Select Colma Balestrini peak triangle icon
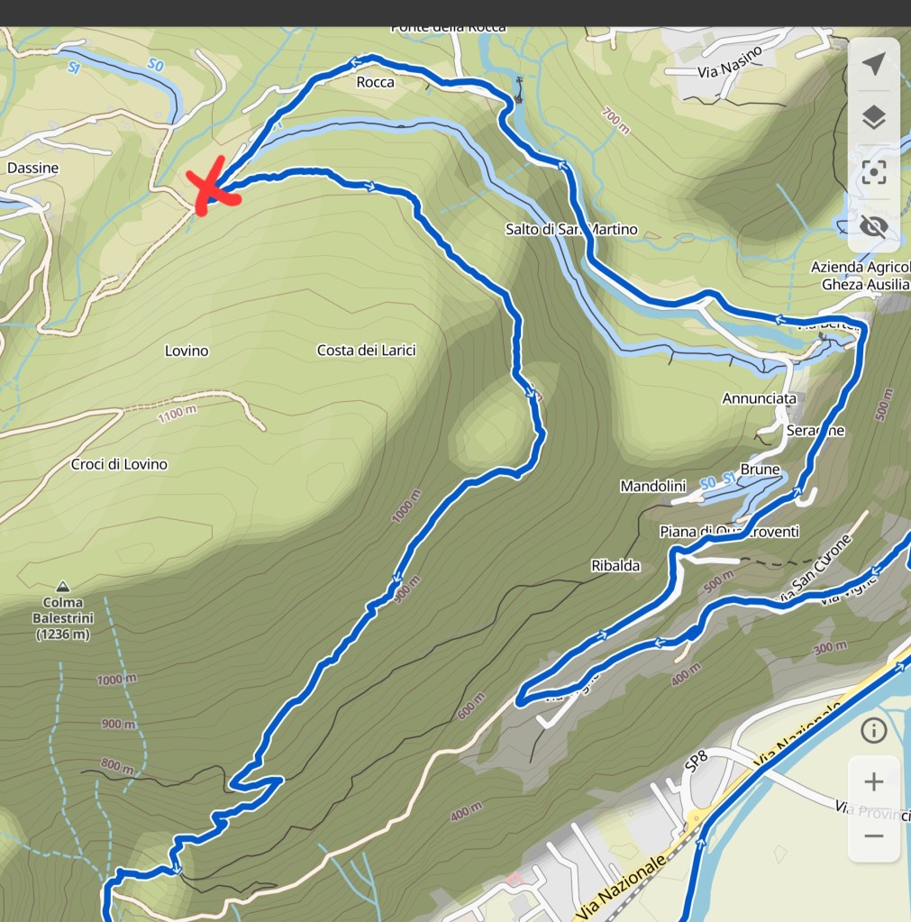The width and height of the screenshot is (911, 922). (x=62, y=586)
